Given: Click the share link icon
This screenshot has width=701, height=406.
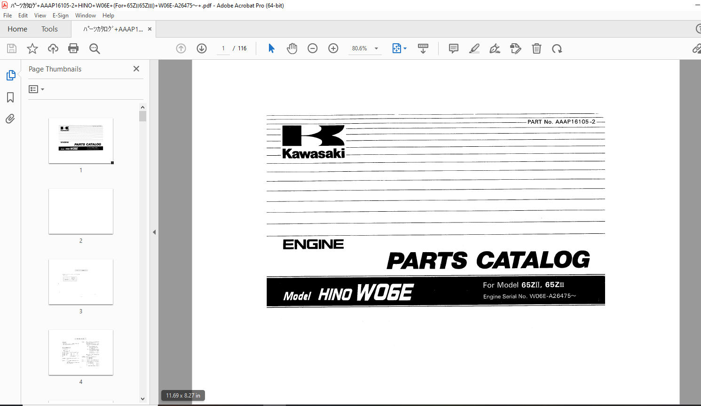Looking at the screenshot, I should [x=697, y=48].
